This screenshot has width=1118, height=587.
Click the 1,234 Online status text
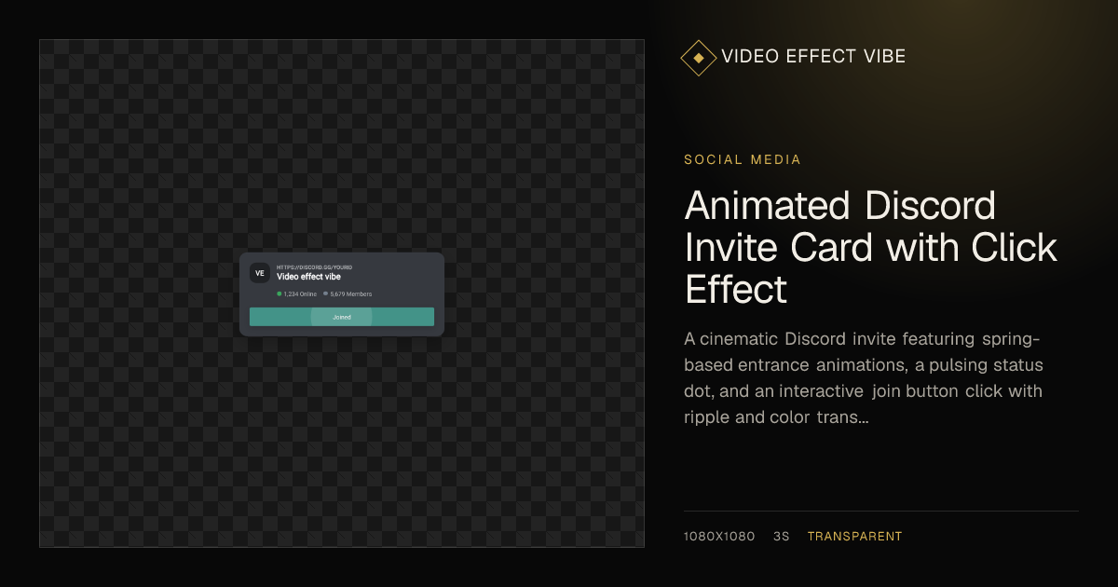pos(300,294)
